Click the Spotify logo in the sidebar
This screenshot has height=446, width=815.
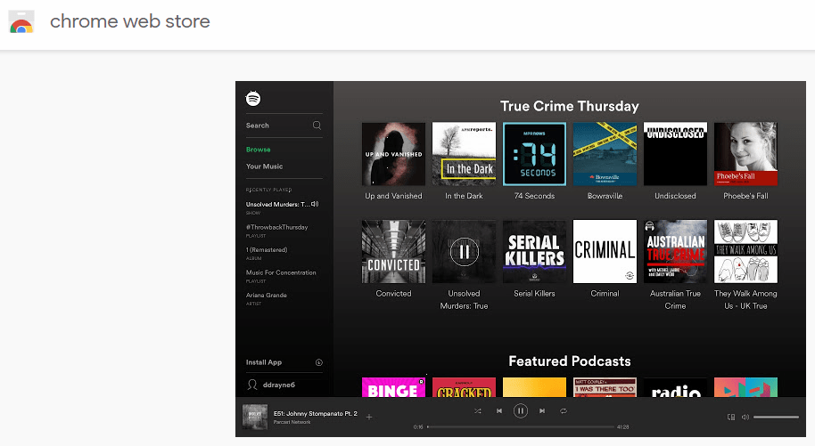[x=253, y=98]
